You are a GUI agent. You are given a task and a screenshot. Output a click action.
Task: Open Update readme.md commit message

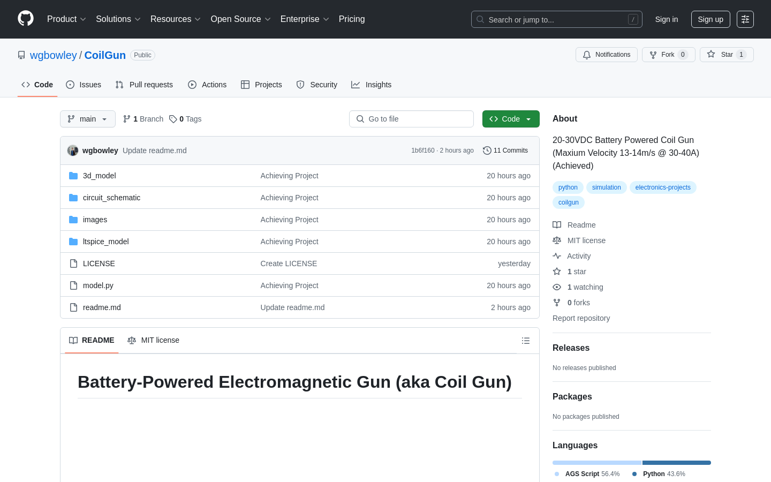(155, 150)
